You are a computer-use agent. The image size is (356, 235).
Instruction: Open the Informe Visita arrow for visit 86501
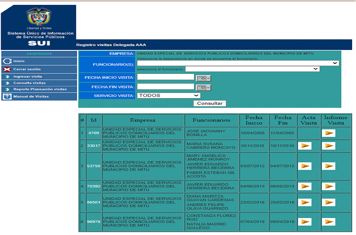point(328,203)
